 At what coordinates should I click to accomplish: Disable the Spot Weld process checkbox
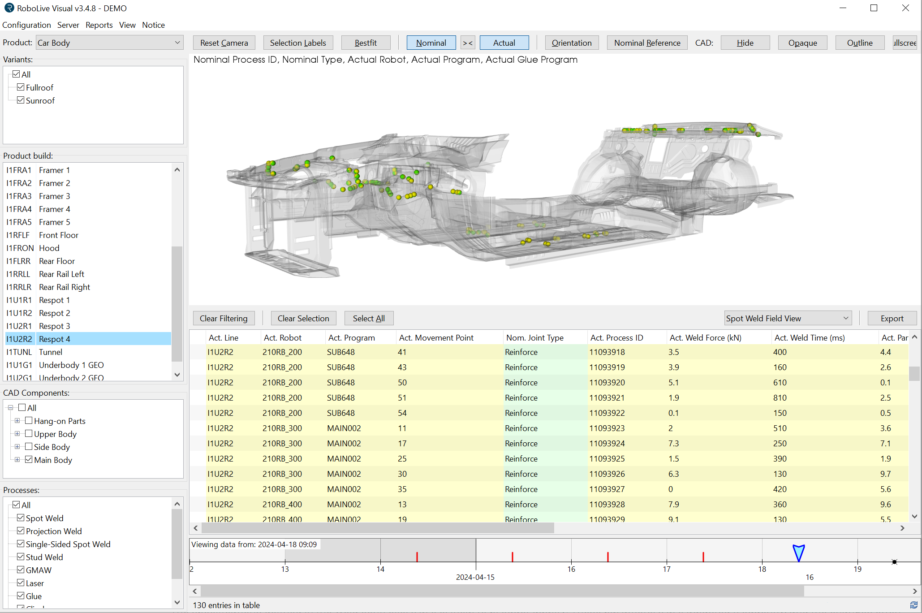[21, 518]
